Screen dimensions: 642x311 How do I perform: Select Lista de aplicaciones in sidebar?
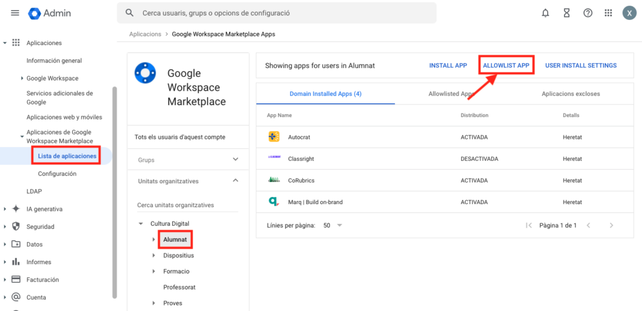pos(67,156)
